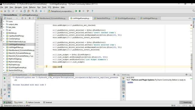The image size is (195, 110).
Task: Click the Find magnifier icon
Action: tap(33, 11)
